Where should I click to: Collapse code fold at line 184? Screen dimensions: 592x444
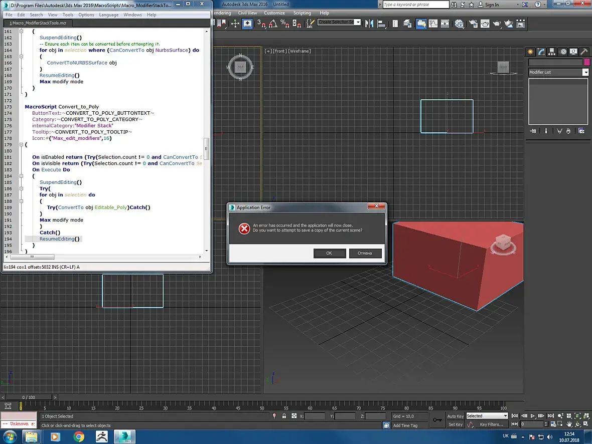[x=21, y=176]
